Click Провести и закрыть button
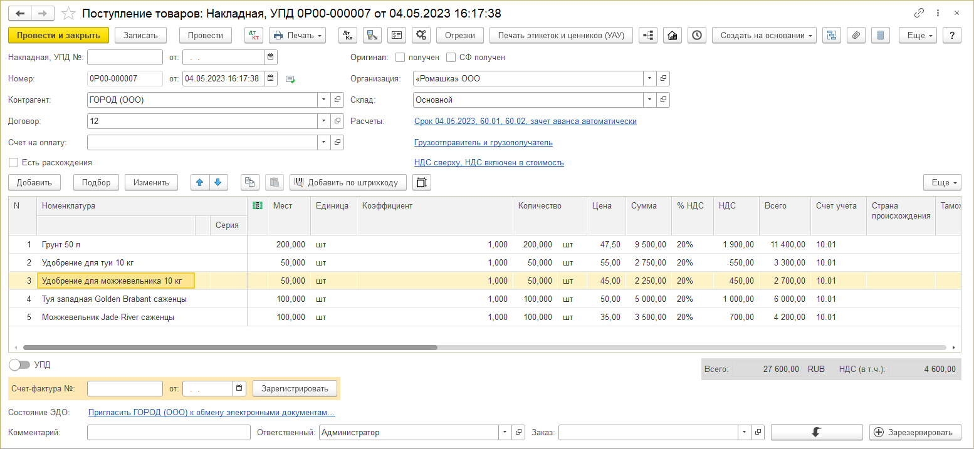Image resolution: width=974 pixels, height=449 pixels. point(59,36)
